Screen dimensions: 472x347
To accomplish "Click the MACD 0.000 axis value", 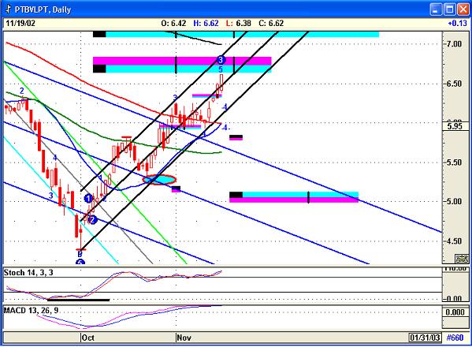I will [455, 312].
